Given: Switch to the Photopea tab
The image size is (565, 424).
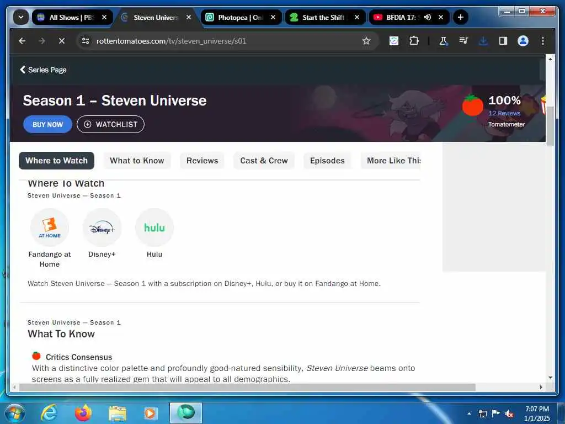Looking at the screenshot, I should 241,17.
